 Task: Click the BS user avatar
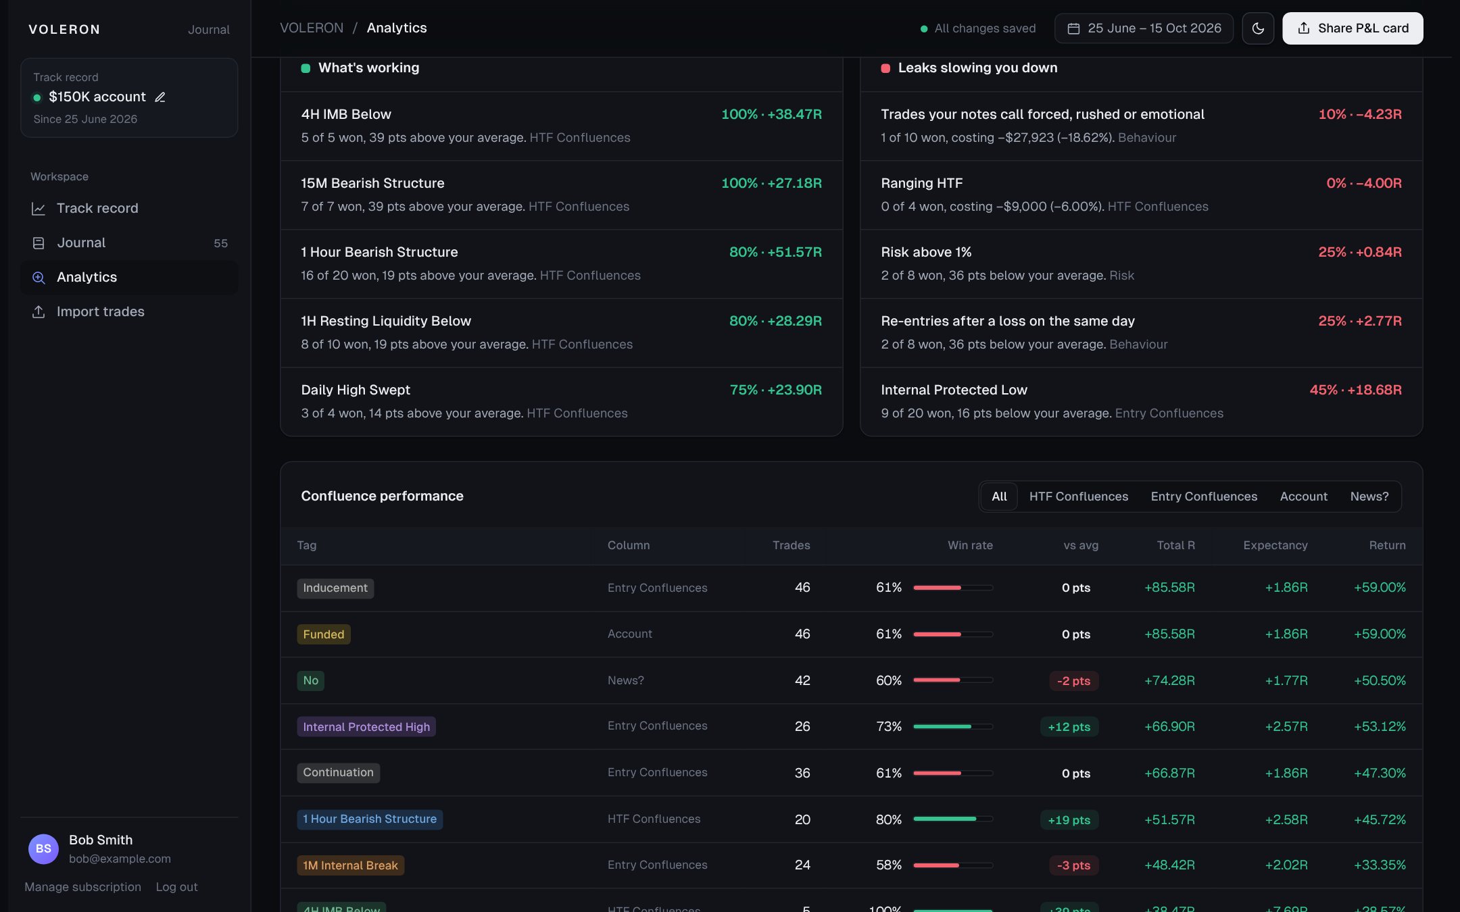coord(43,848)
